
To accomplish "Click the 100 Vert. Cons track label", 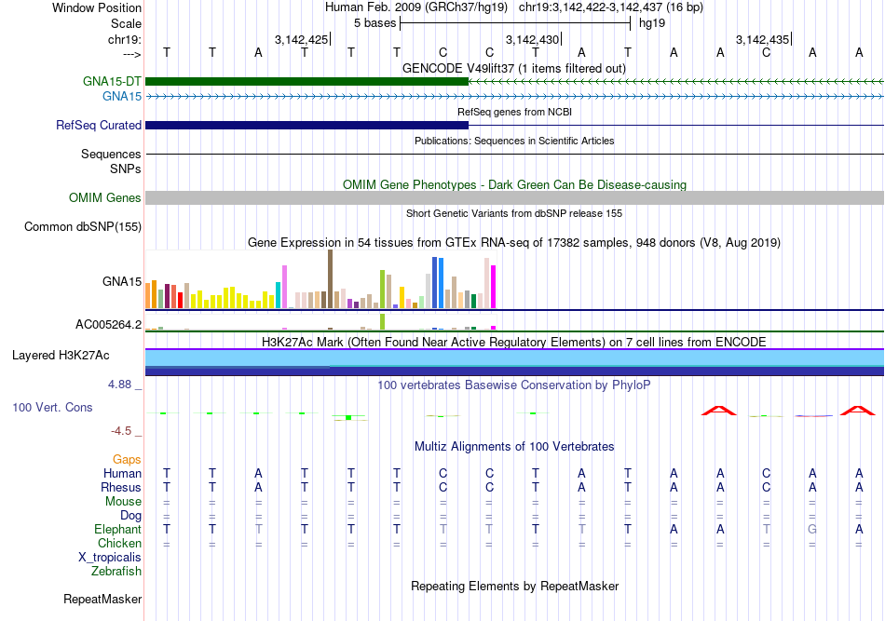I will pyautogui.click(x=52, y=407).
